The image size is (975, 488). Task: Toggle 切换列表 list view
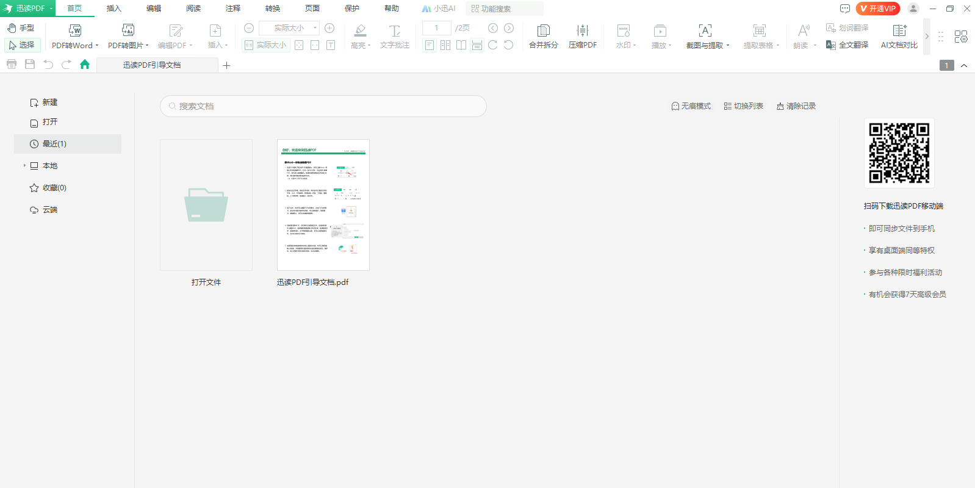[743, 106]
